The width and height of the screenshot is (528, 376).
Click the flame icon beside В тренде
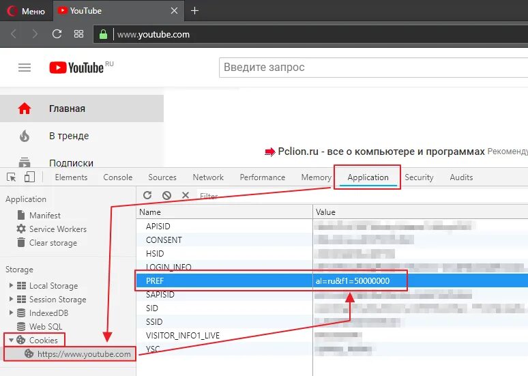pos(25,136)
